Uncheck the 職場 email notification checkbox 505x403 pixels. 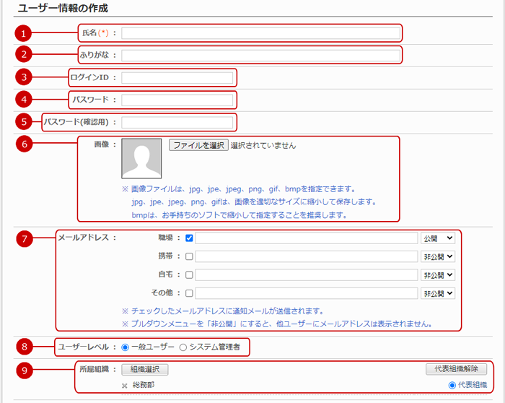tap(189, 238)
